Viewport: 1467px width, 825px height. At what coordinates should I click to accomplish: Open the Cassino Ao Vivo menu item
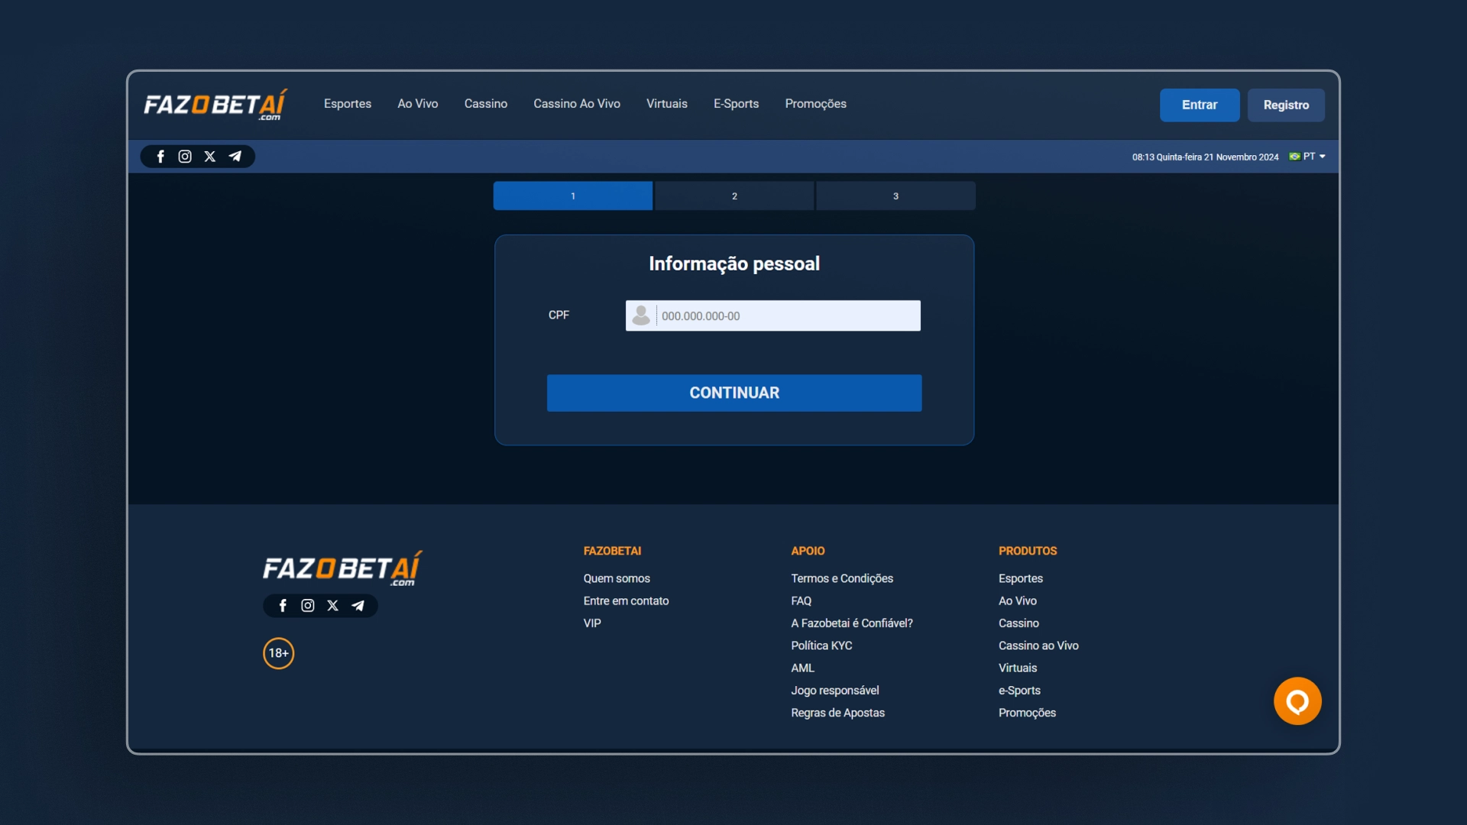(x=577, y=104)
